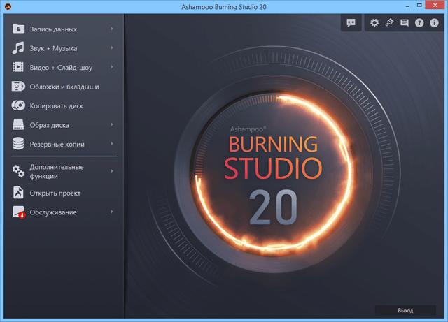This screenshot has height=322, width=448.
Task: Click the music note icon
Action: click(18, 49)
